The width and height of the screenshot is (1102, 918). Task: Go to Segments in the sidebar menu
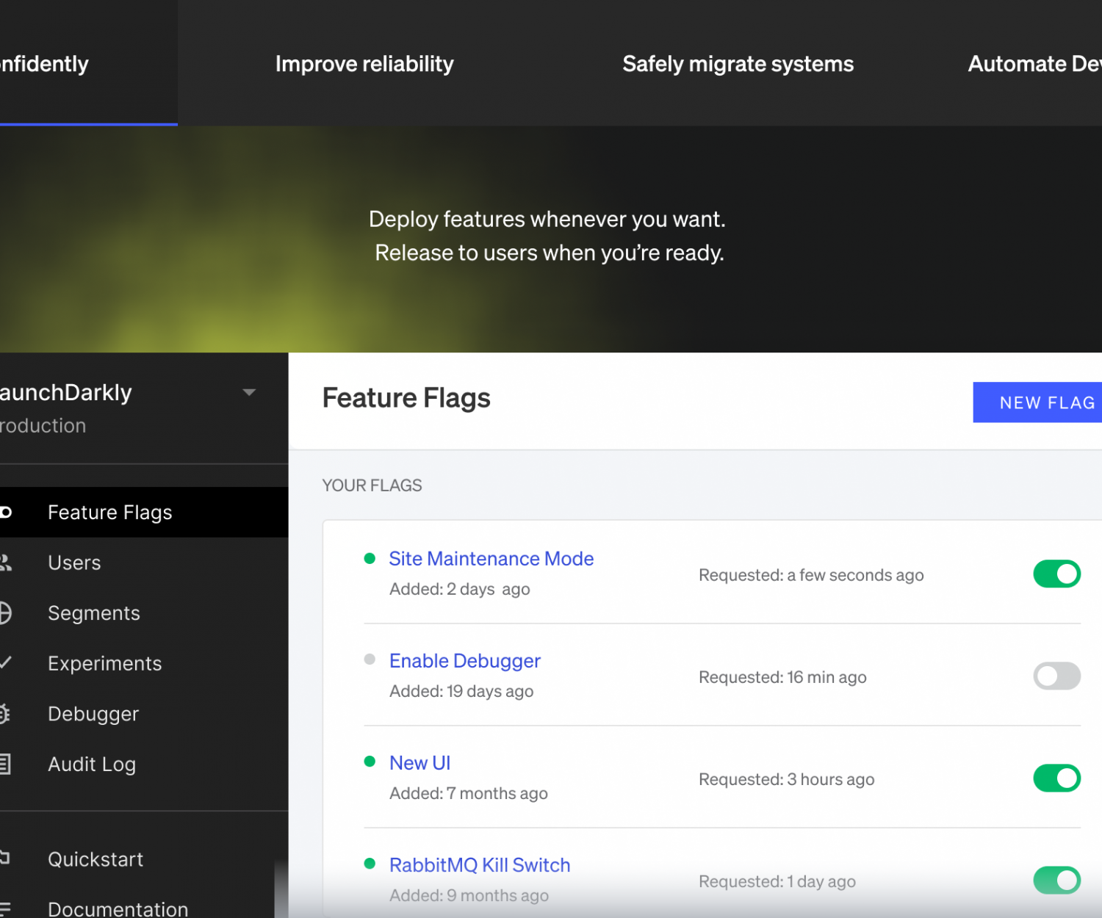(94, 613)
